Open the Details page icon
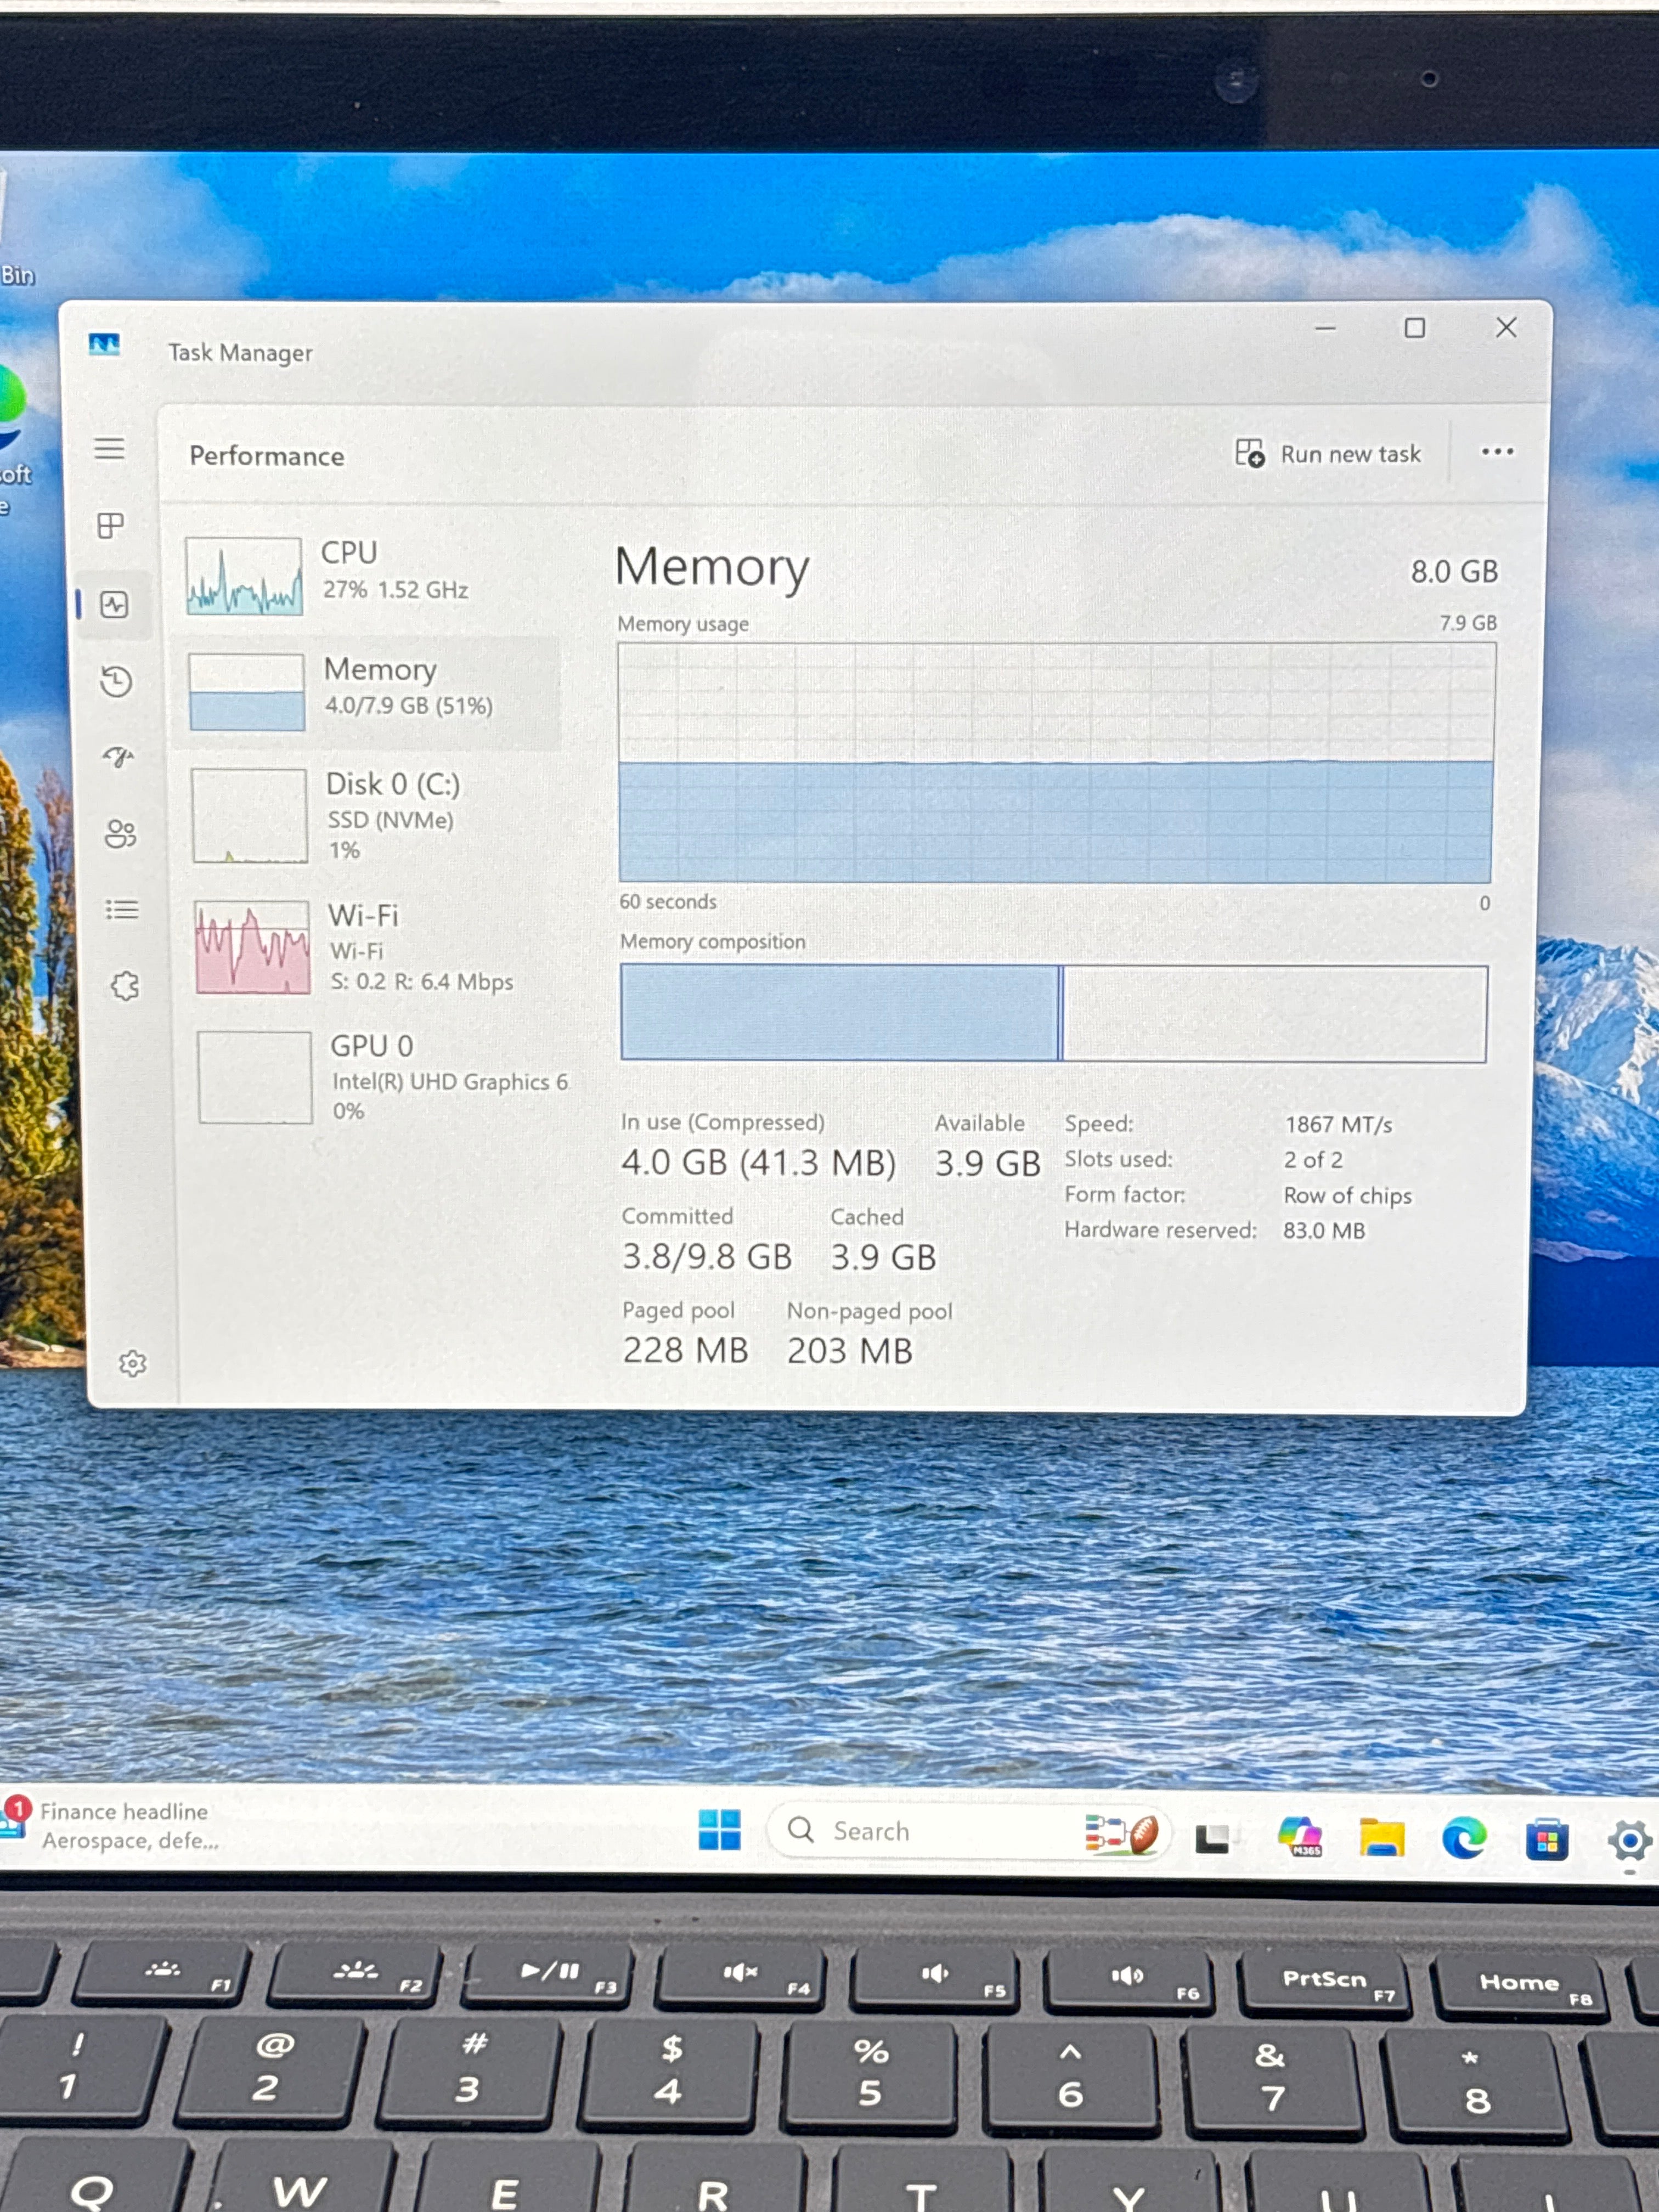Image resolution: width=1659 pixels, height=2212 pixels. pos(122,909)
